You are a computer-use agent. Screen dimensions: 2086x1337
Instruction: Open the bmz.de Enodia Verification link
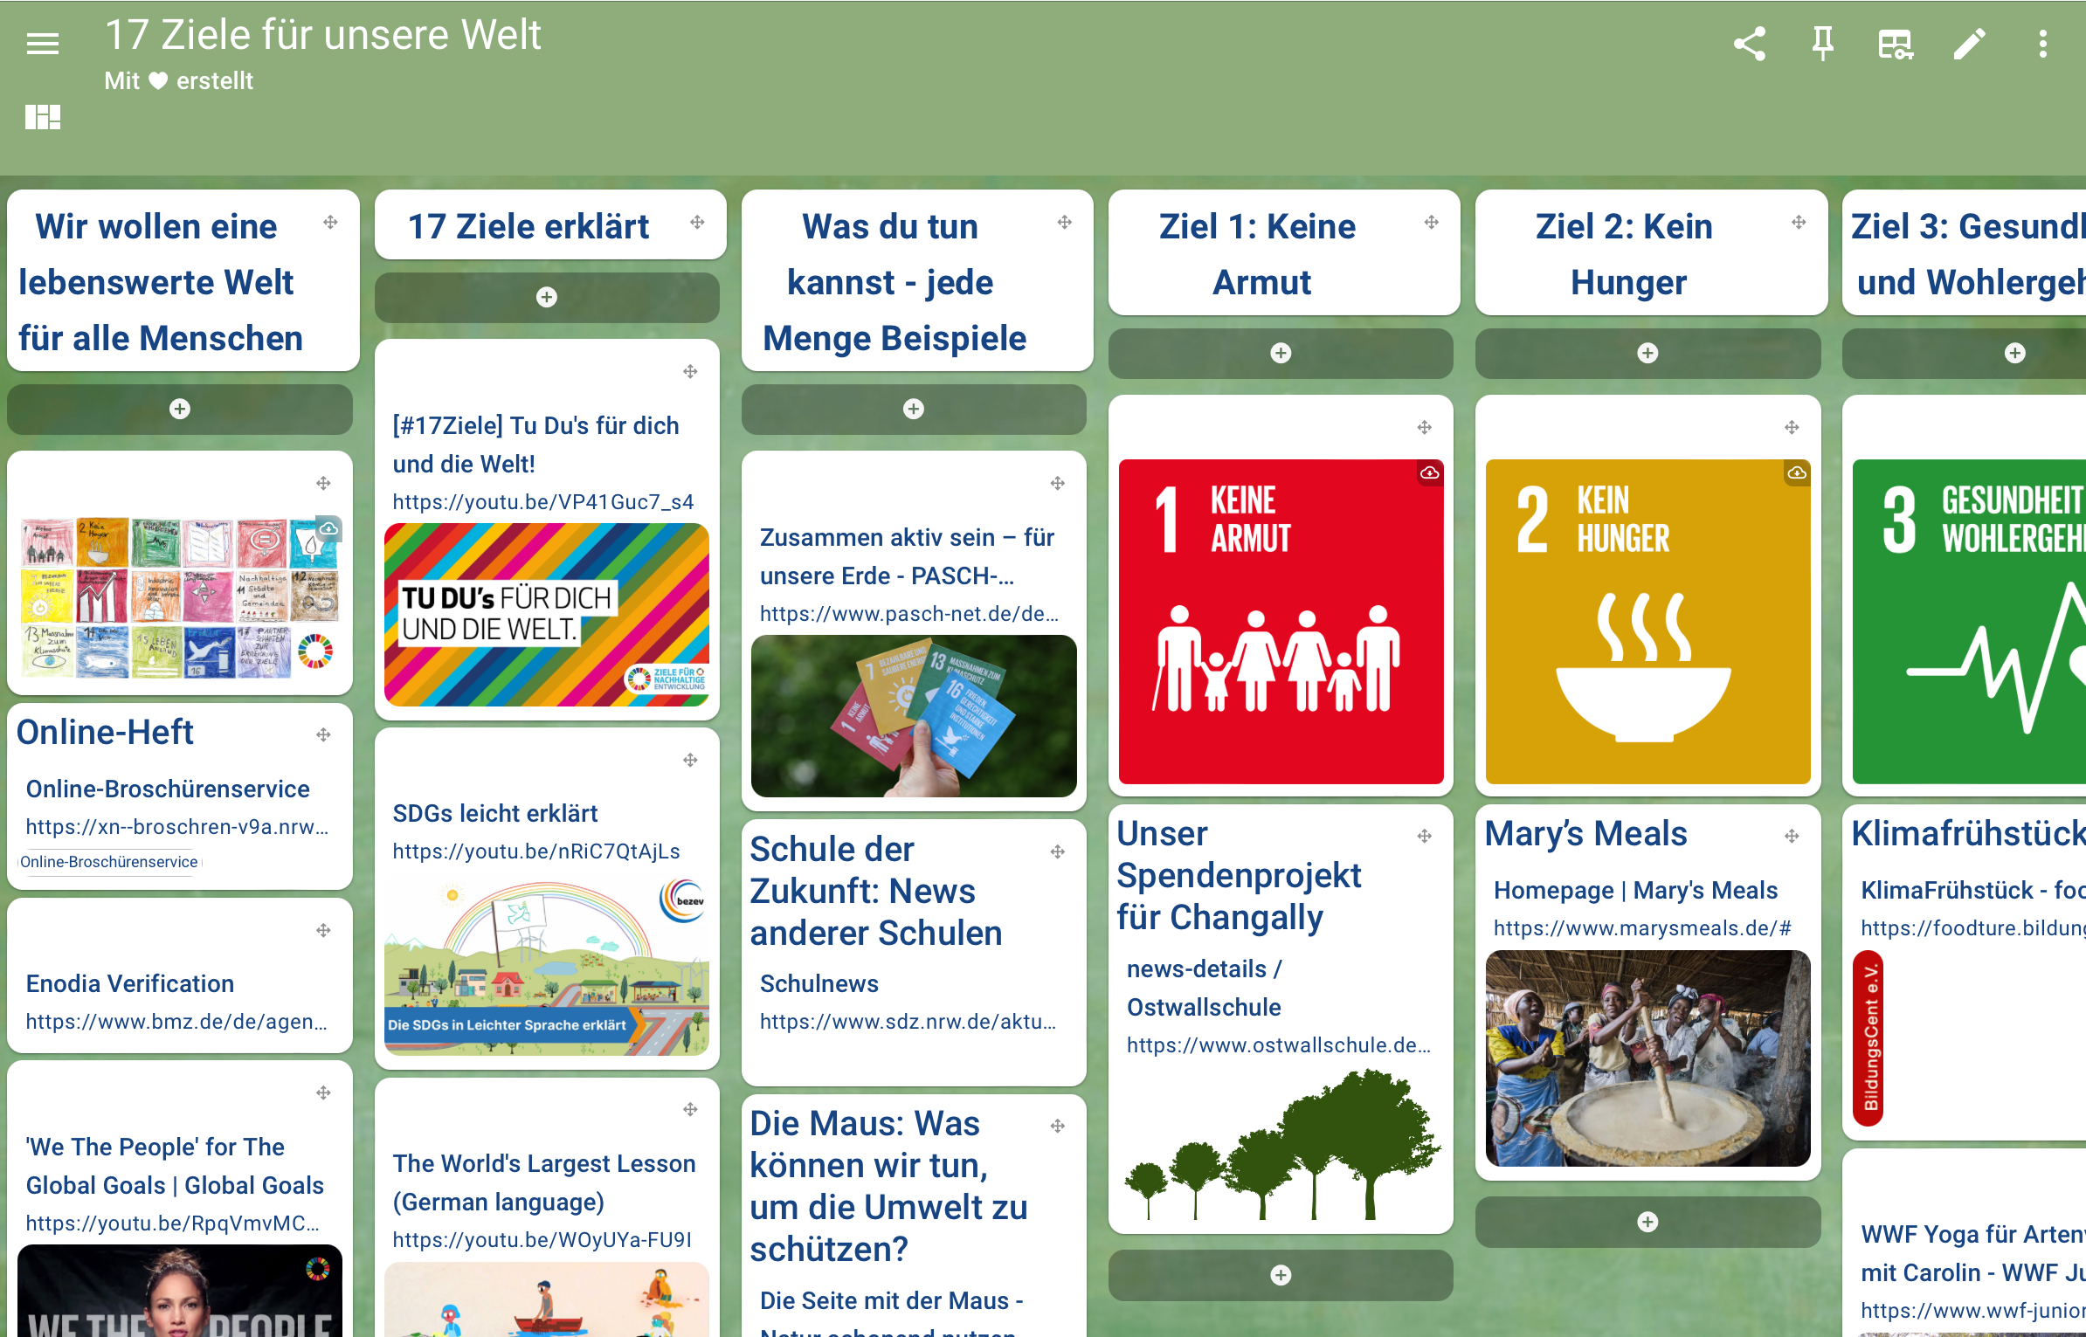click(x=176, y=1021)
